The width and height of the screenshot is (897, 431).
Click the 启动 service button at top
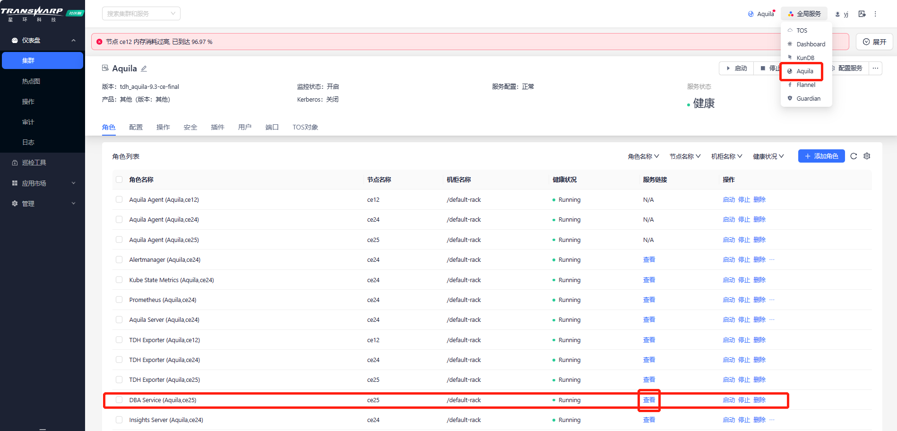(x=737, y=68)
